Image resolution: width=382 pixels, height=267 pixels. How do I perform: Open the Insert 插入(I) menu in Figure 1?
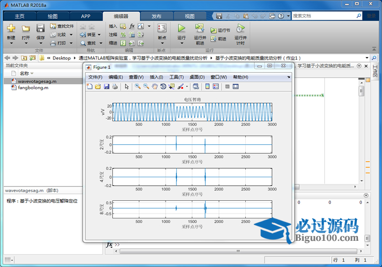pos(156,77)
